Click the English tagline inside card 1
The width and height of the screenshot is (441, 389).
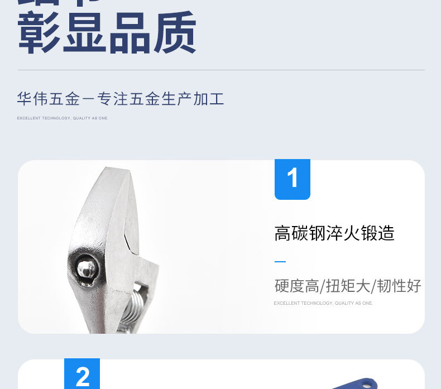(x=323, y=303)
